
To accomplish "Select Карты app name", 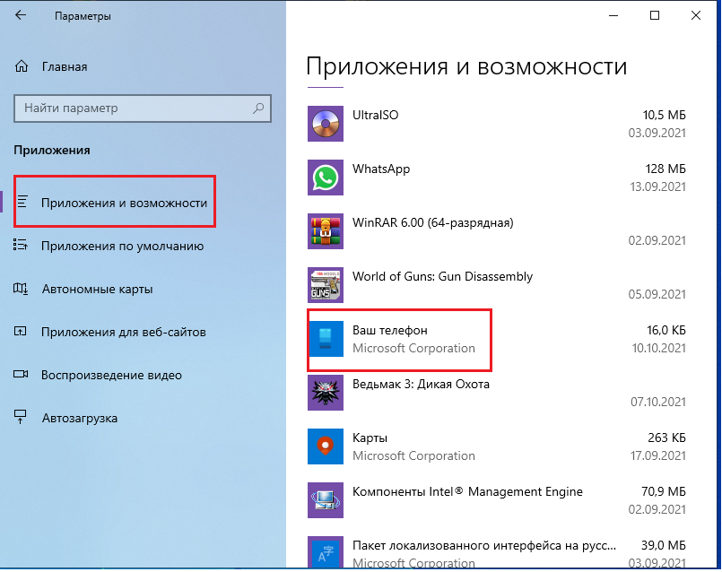I will [370, 438].
